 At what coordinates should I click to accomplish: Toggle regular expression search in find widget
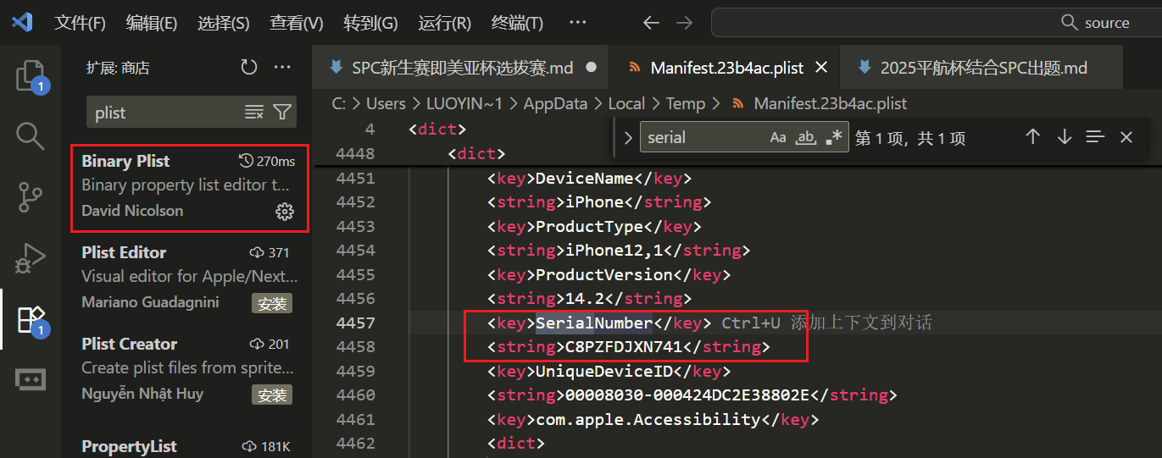833,137
